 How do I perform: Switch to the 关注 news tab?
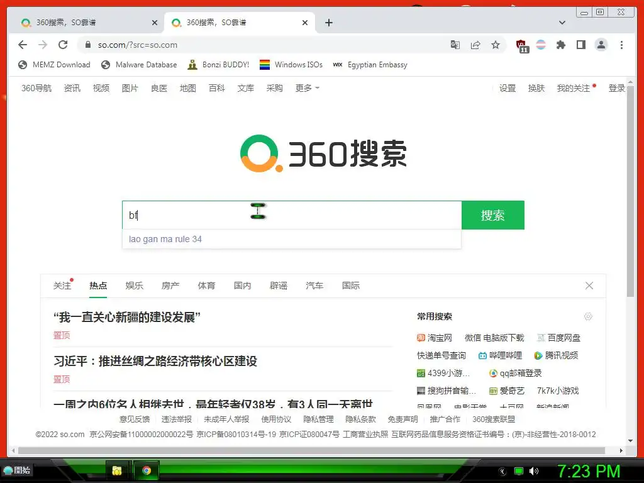62,286
